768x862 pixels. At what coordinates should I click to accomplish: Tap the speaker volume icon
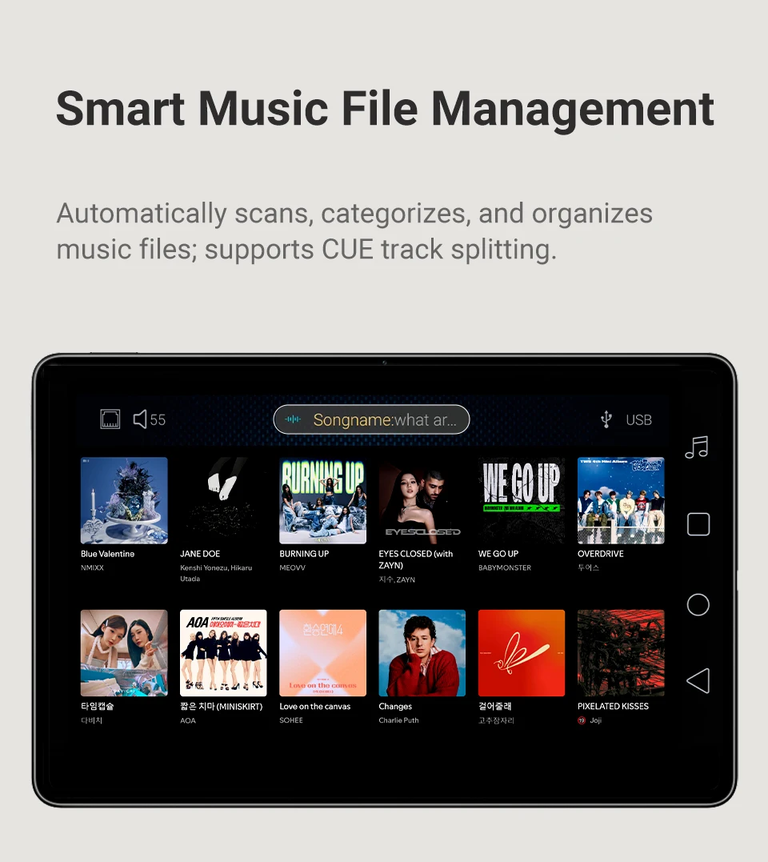click(x=140, y=419)
